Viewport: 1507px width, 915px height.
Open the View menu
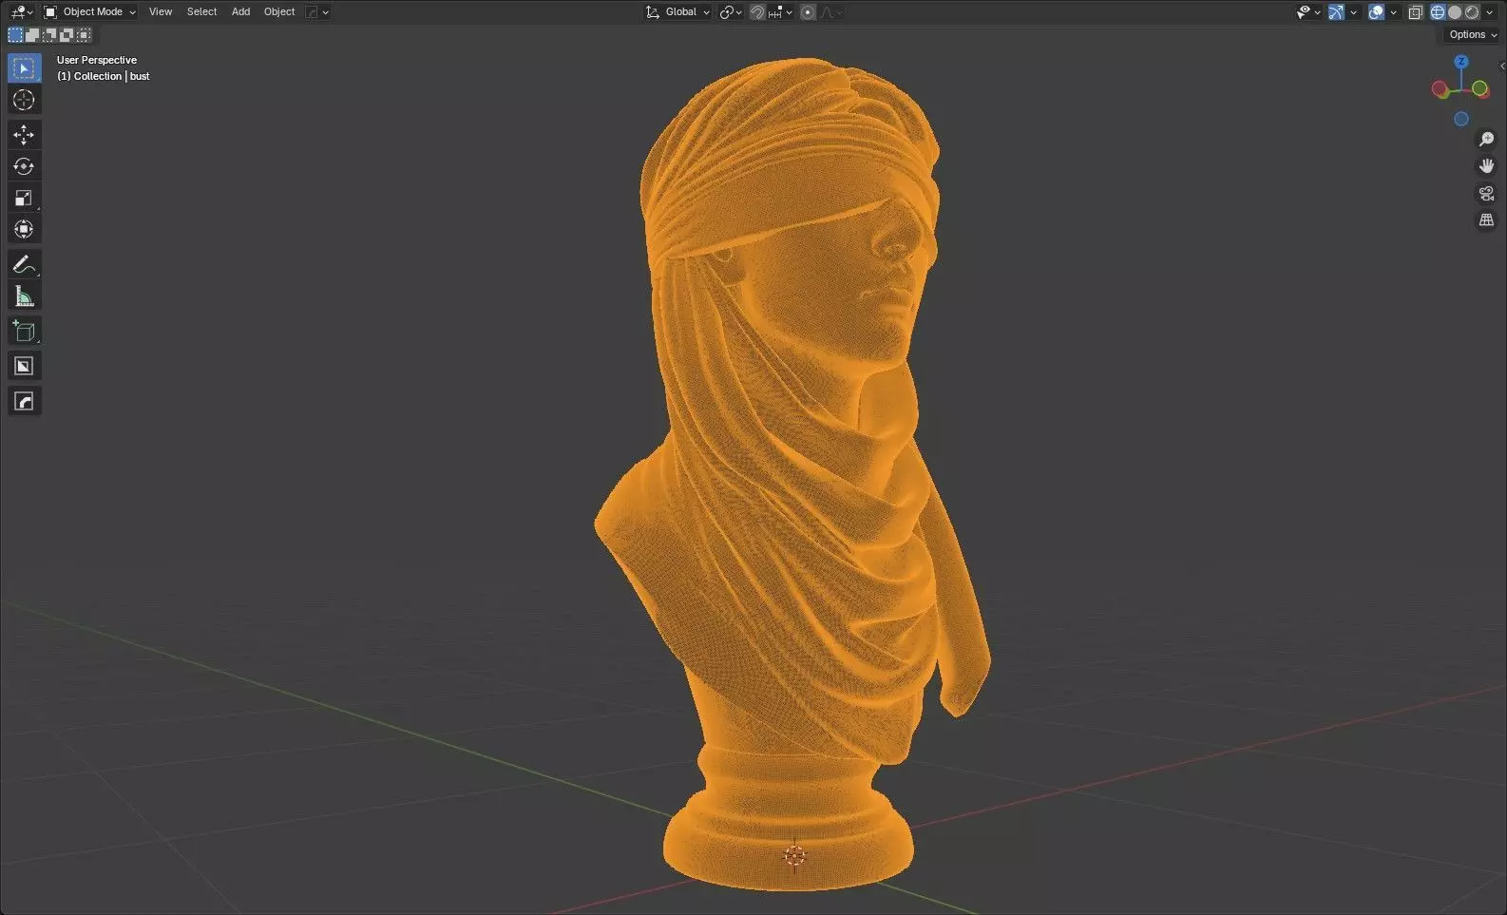(161, 12)
